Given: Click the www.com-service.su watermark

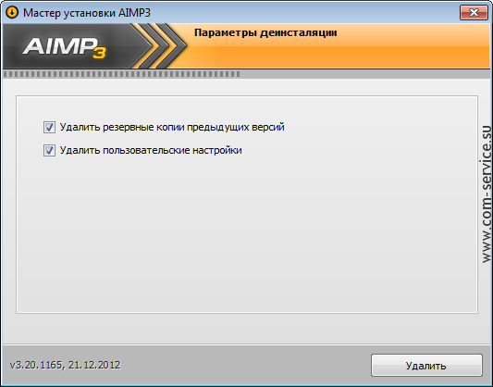Looking at the screenshot, I should (487, 194).
